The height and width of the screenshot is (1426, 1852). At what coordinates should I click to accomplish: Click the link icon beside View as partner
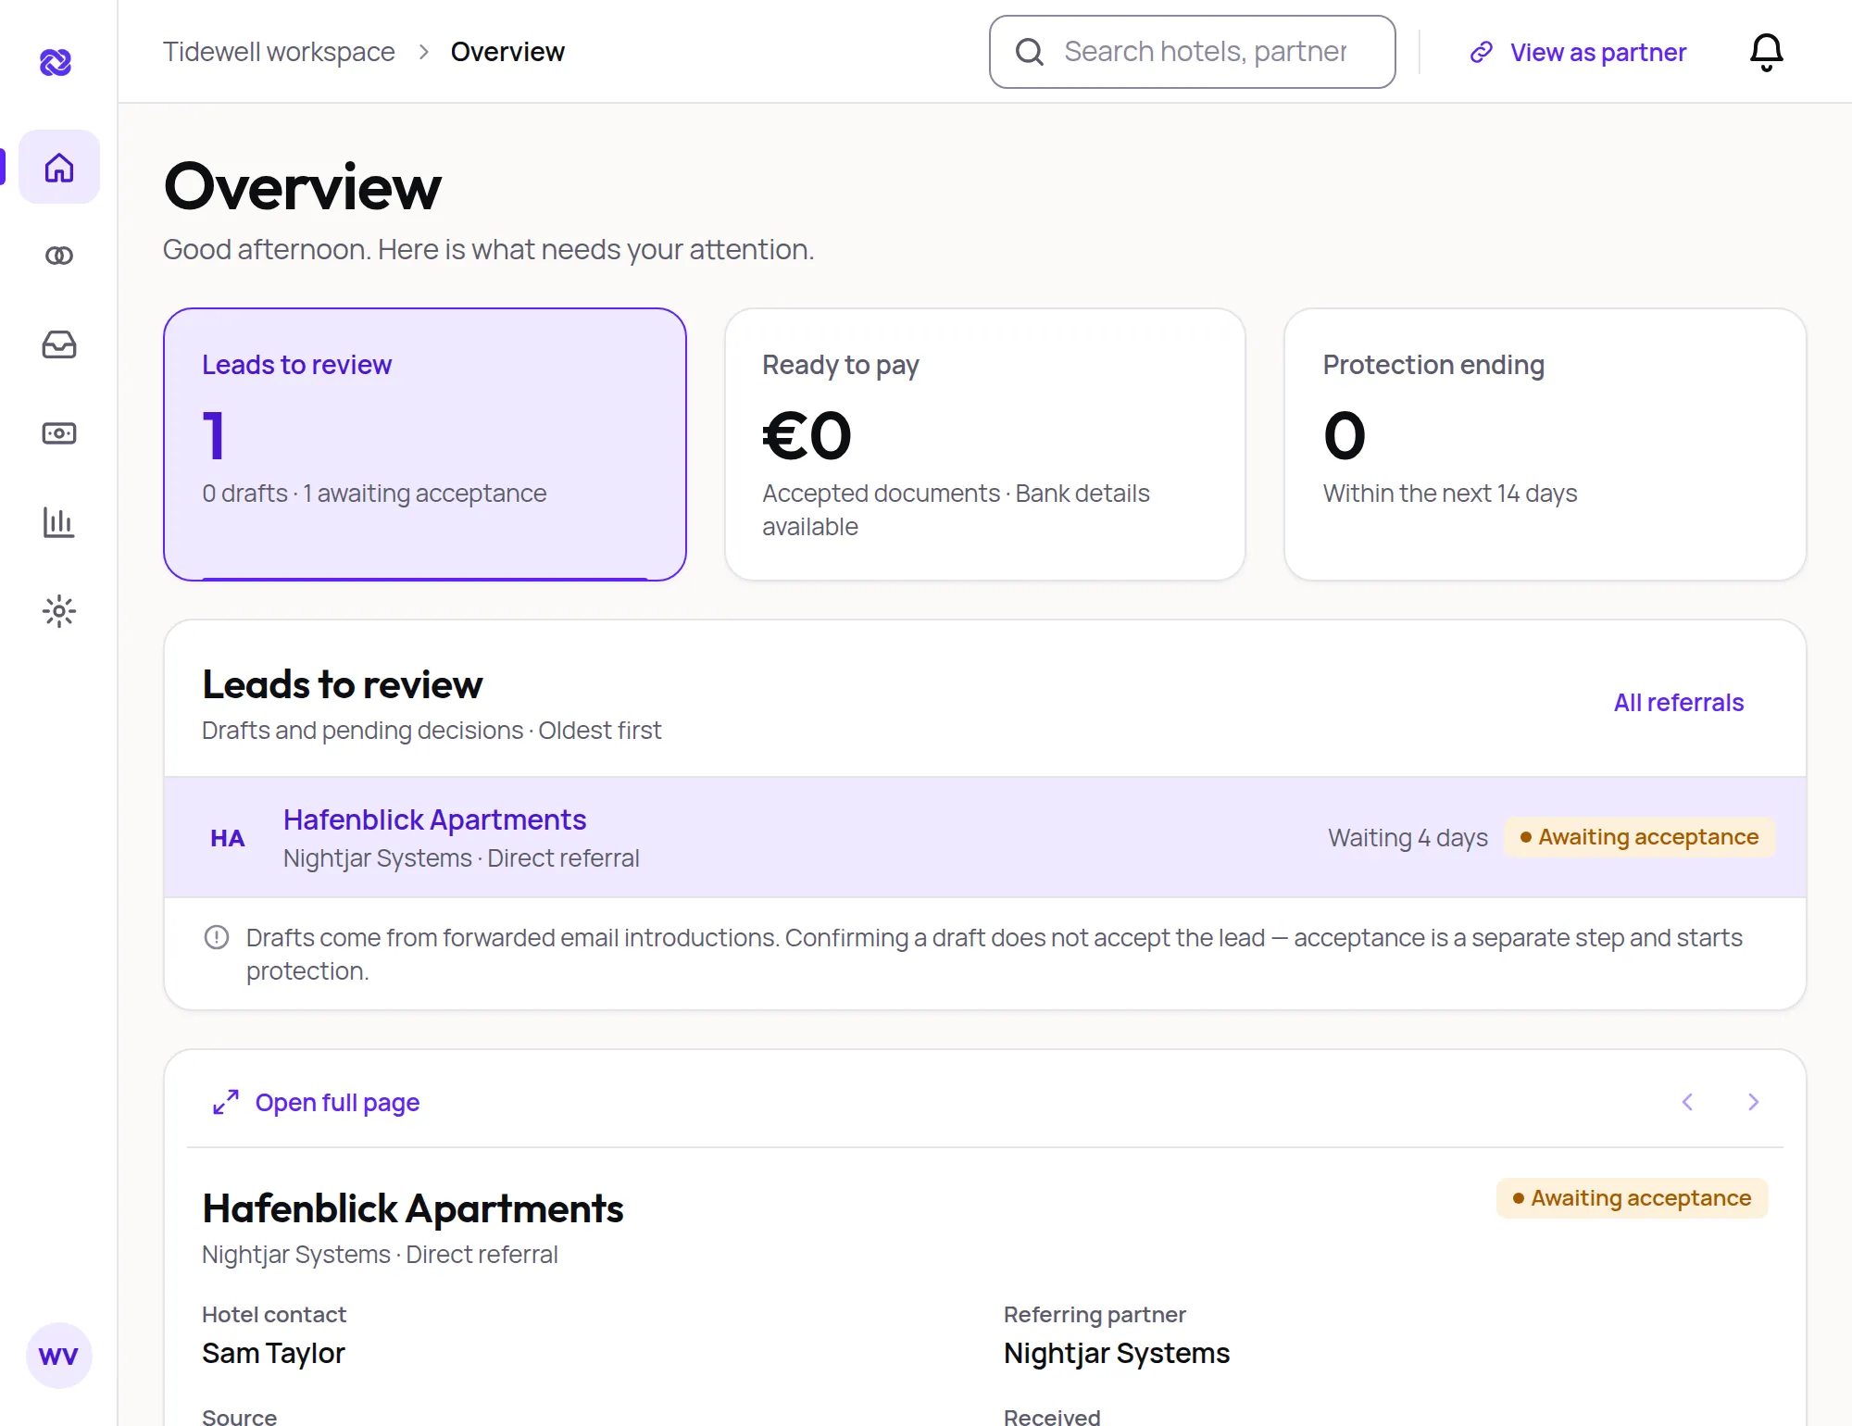1482,52
